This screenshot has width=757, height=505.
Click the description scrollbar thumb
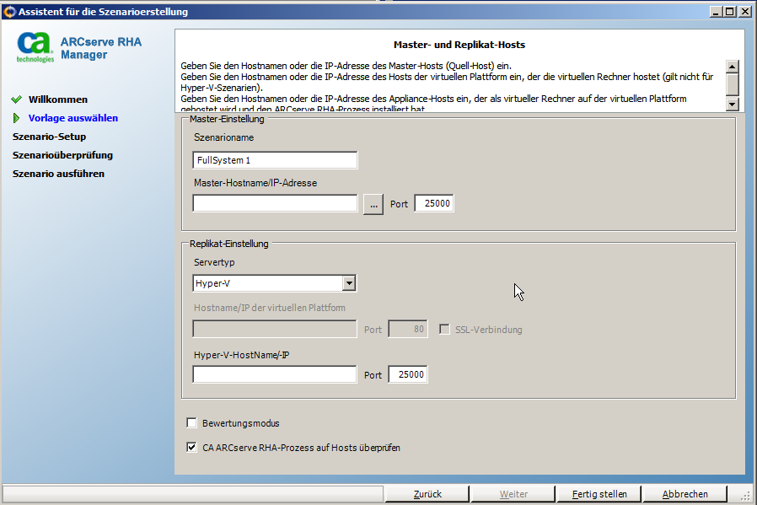click(733, 84)
